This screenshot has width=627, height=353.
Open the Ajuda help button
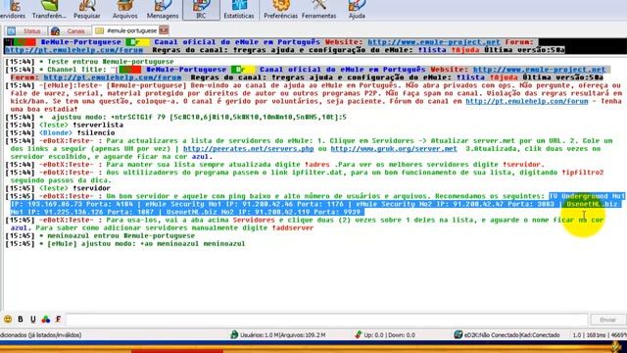pyautogui.click(x=357, y=10)
